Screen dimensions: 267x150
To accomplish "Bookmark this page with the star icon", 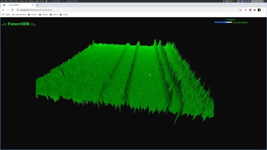I will pos(240,10).
